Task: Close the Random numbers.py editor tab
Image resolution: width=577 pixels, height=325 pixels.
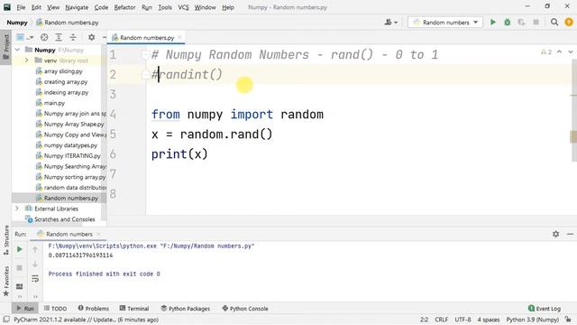Action: [179, 38]
